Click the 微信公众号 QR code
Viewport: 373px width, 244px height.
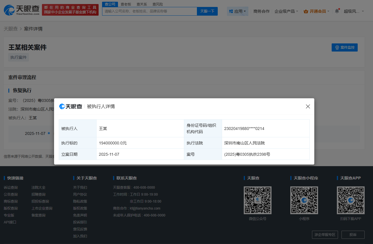257,200
